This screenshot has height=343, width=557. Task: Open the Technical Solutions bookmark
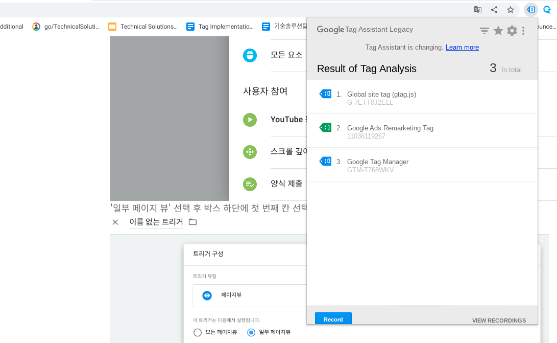click(x=143, y=27)
